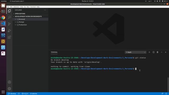This screenshot has width=169, height=95.
Task: Open errors and warnings count in status bar
Action: 25,94
